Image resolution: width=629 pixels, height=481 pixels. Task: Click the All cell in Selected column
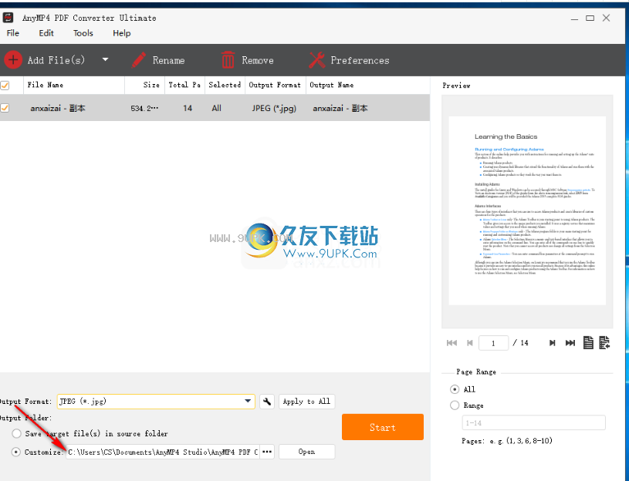217,108
